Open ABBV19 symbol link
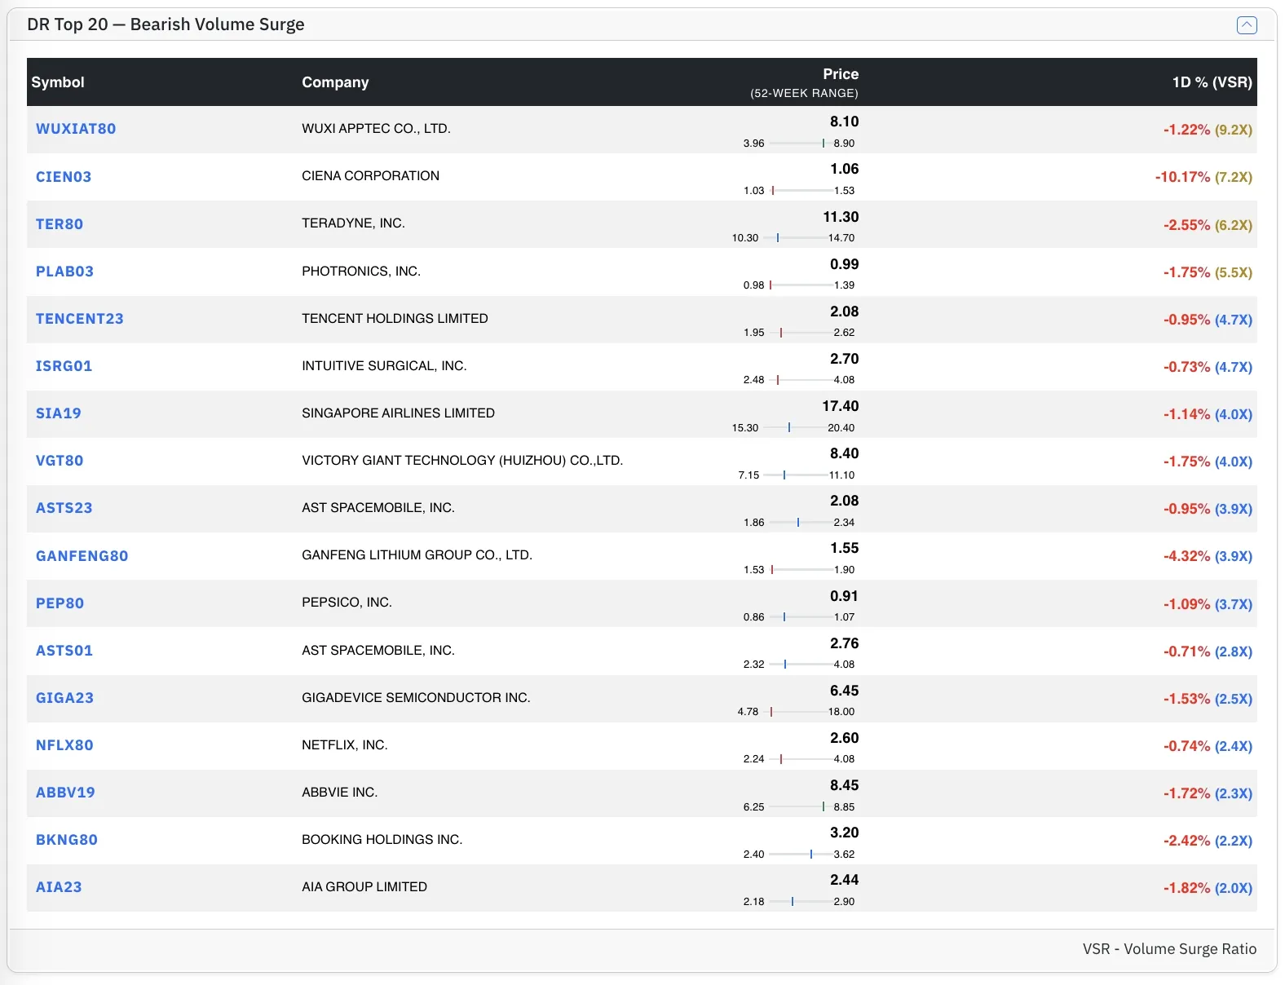Screen dimensions: 1285x985 [65, 793]
